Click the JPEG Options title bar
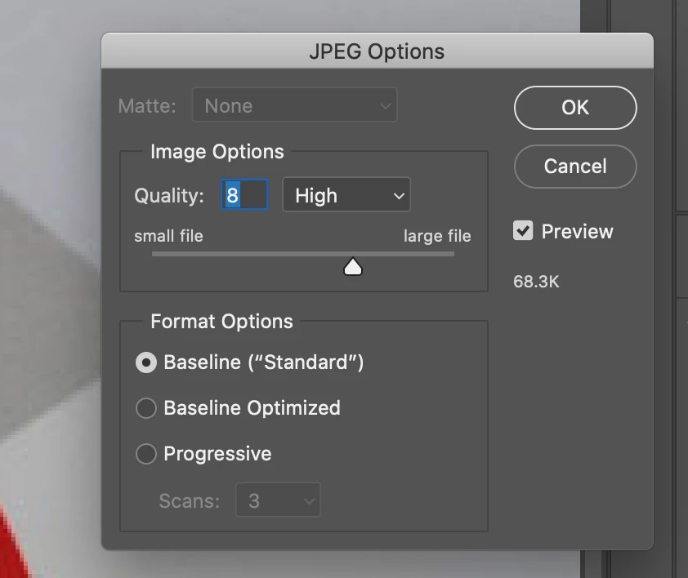688x578 pixels. pyautogui.click(x=378, y=51)
